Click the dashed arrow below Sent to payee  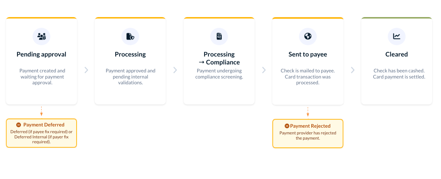308,111
